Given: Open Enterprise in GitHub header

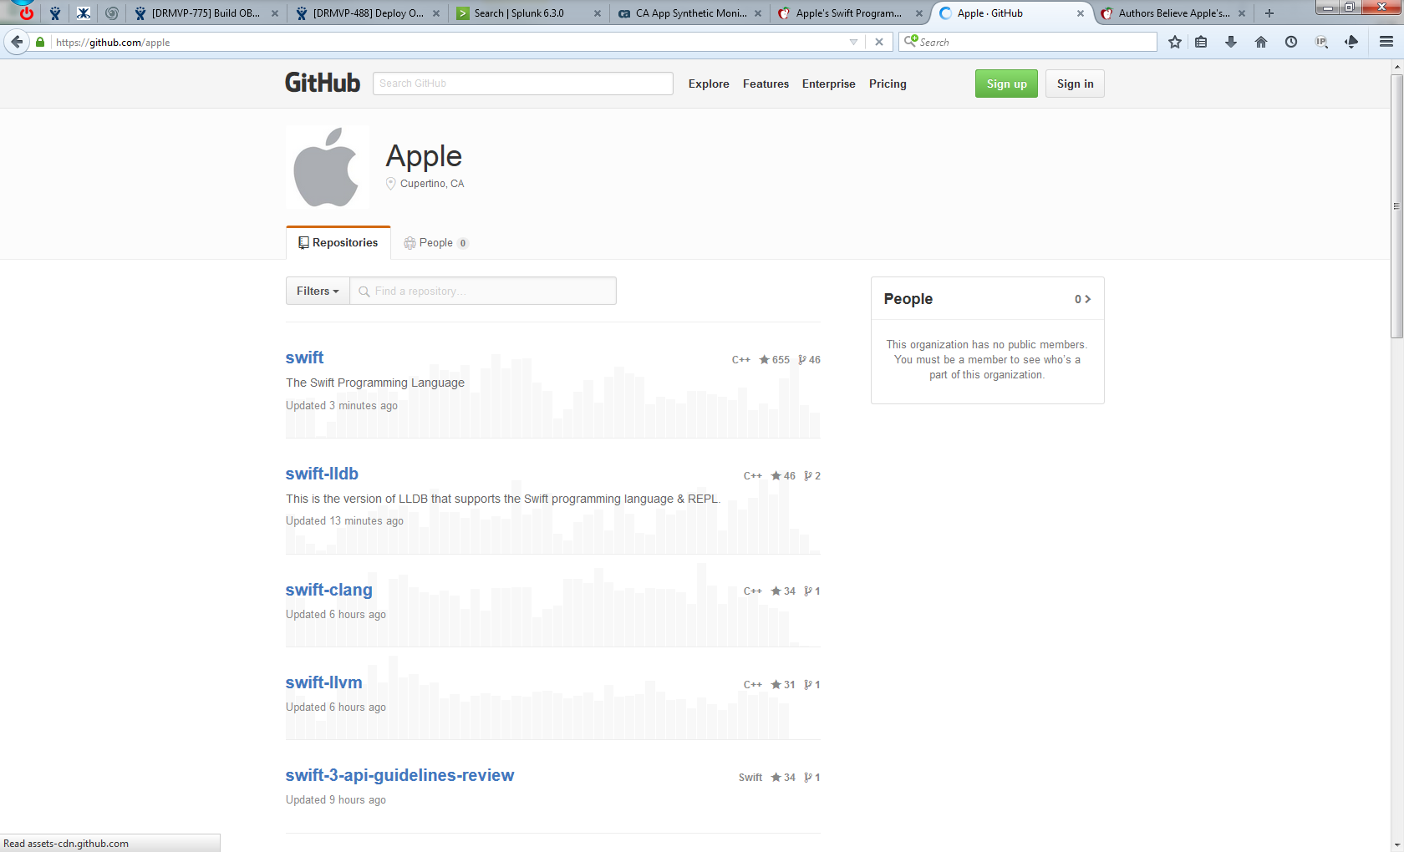Looking at the screenshot, I should pyautogui.click(x=829, y=84).
